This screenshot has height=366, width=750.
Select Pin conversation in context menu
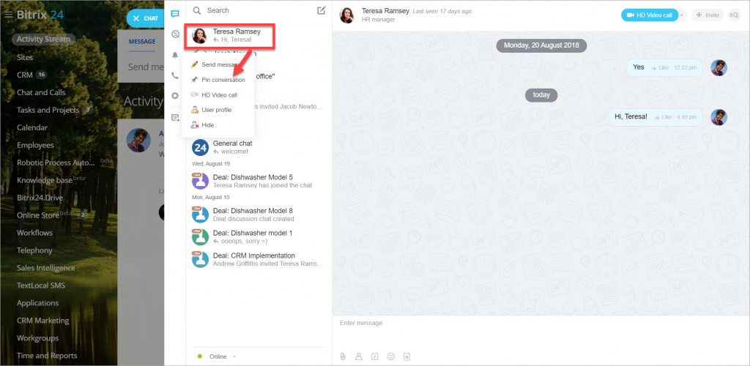218,80
